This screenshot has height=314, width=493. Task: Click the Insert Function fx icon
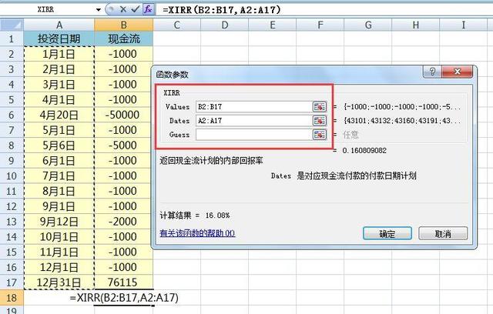(148, 9)
